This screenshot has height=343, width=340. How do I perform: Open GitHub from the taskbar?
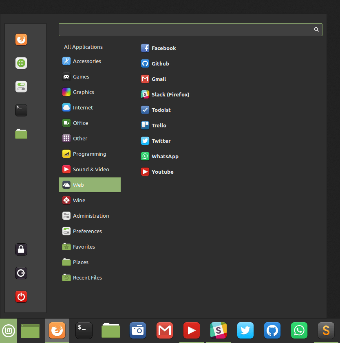(272, 330)
